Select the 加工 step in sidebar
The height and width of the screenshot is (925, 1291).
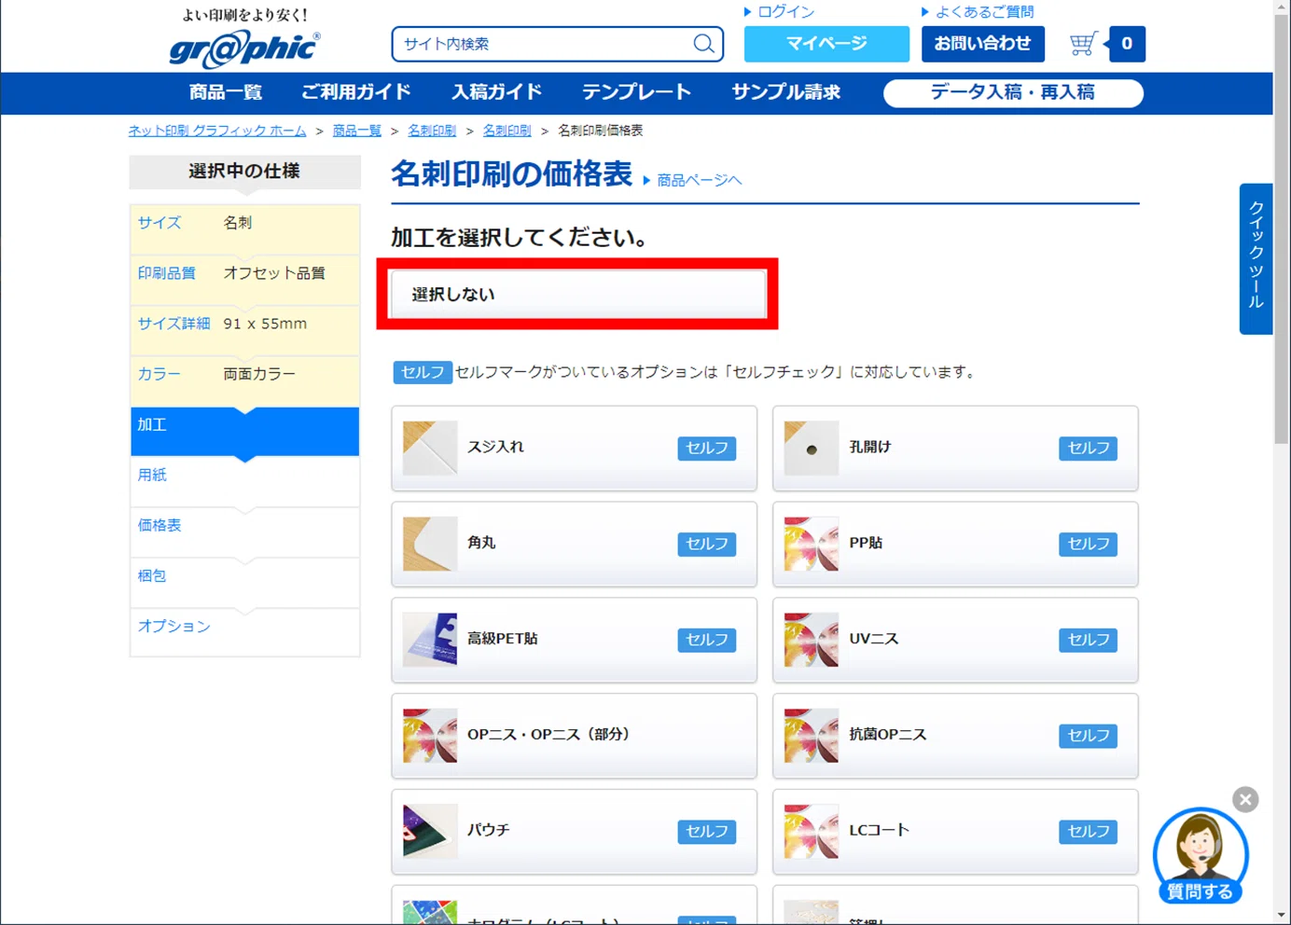pos(244,431)
